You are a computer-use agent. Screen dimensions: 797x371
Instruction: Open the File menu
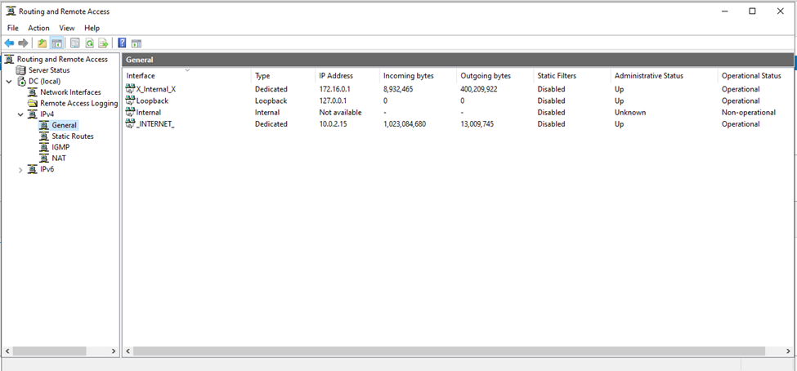tap(13, 28)
